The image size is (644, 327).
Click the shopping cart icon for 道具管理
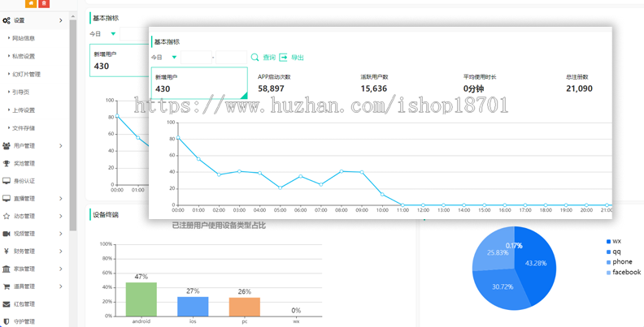tap(7, 286)
